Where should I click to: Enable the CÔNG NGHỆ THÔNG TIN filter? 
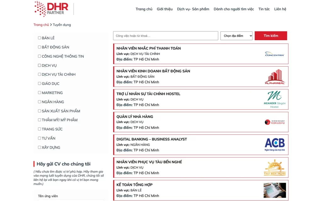39,56
